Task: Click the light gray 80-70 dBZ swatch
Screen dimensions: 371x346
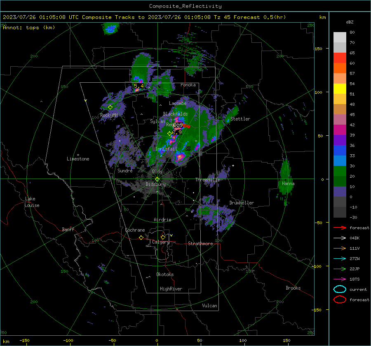Action: click(x=340, y=37)
